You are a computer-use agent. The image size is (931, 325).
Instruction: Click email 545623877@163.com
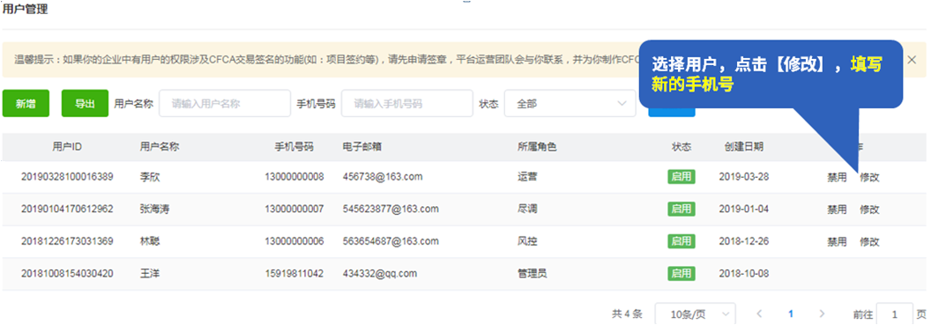click(391, 209)
